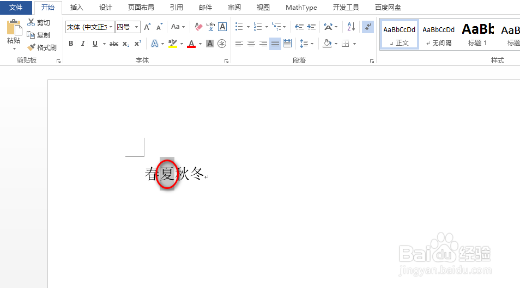The width and height of the screenshot is (520, 288).
Task: Switch to the 引用 tab
Action: tap(177, 7)
